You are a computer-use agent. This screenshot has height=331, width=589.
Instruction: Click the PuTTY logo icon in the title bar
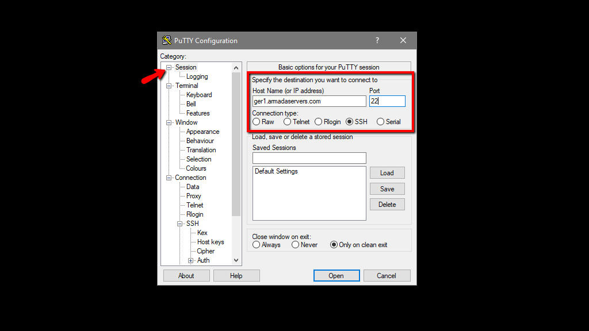(167, 40)
